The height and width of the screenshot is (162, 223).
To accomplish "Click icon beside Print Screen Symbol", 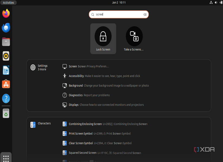I will [x=65, y=134].
